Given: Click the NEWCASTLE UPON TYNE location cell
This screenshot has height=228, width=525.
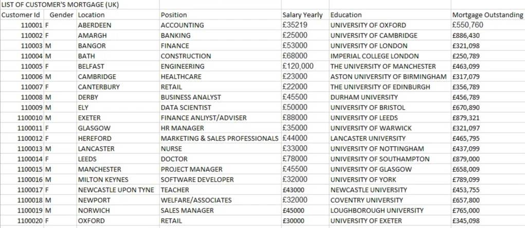Looking at the screenshot, I should (x=116, y=190).
